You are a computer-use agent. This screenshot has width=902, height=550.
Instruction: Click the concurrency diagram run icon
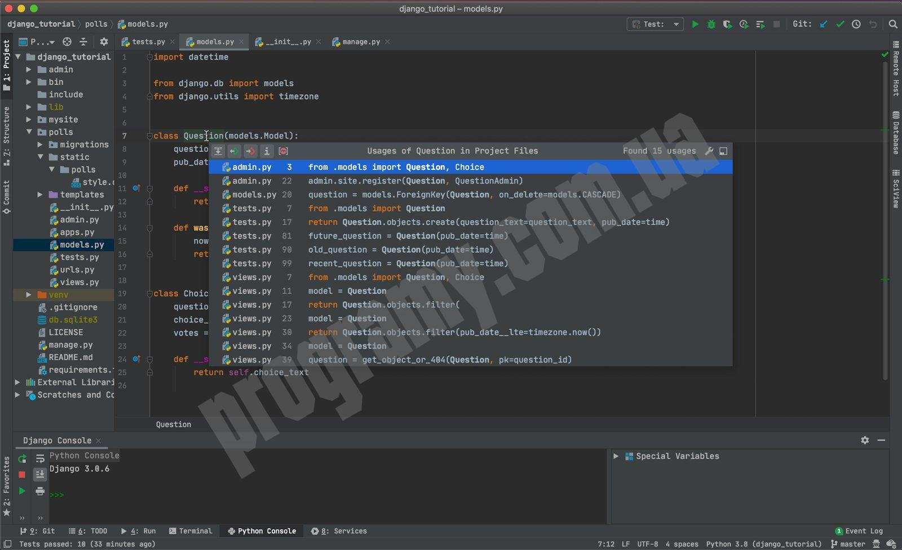760,24
